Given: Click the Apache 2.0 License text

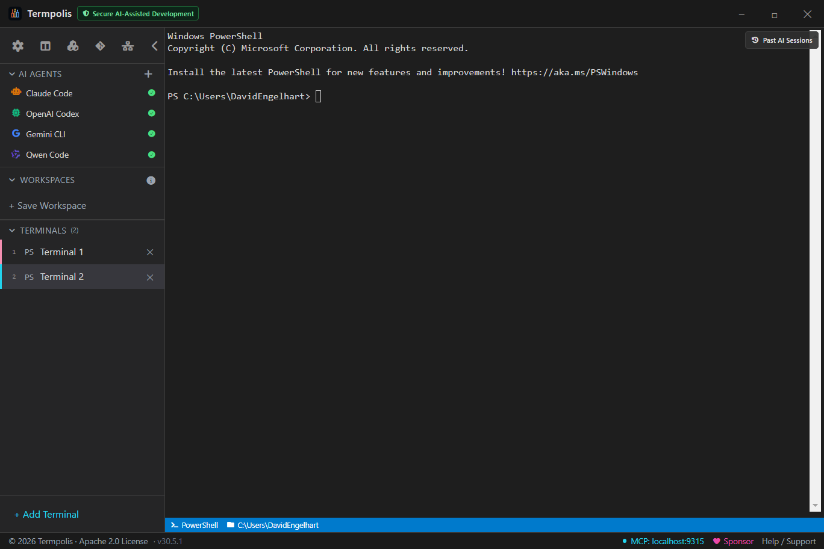Looking at the screenshot, I should point(113,541).
